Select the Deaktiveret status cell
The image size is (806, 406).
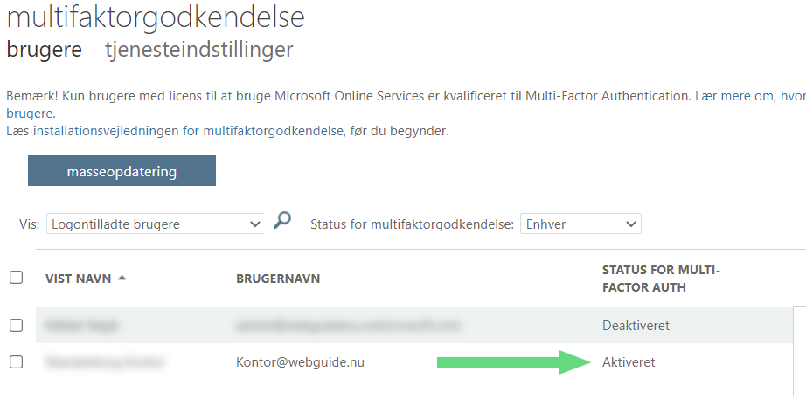(x=636, y=326)
